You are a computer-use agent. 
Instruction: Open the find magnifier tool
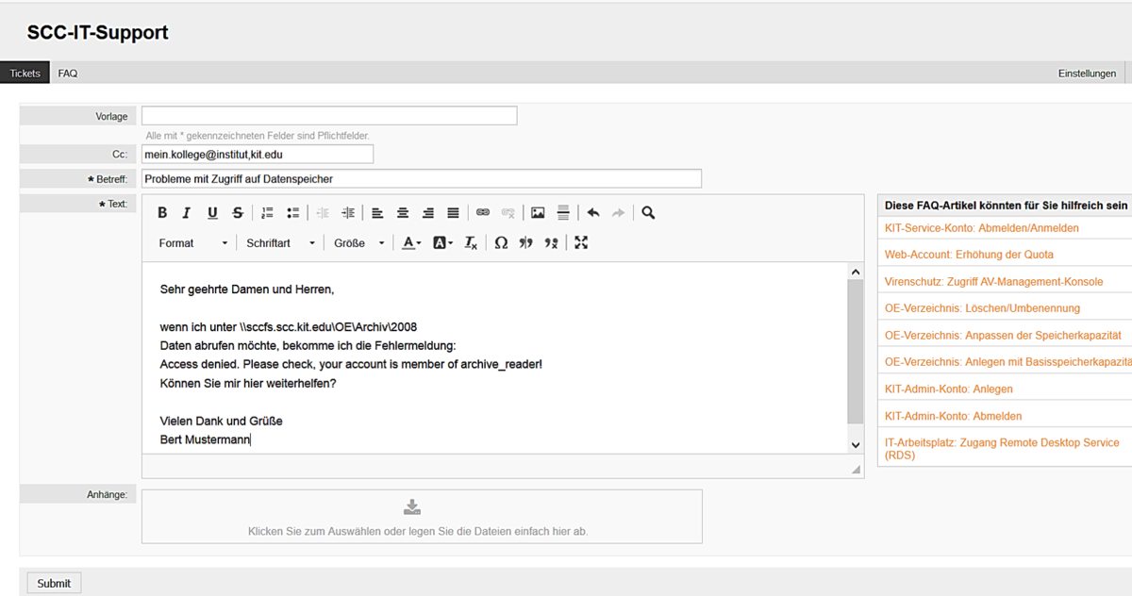point(648,213)
